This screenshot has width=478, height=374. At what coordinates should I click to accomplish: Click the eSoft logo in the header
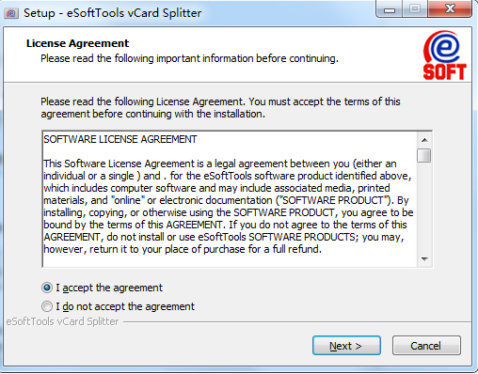(x=444, y=55)
